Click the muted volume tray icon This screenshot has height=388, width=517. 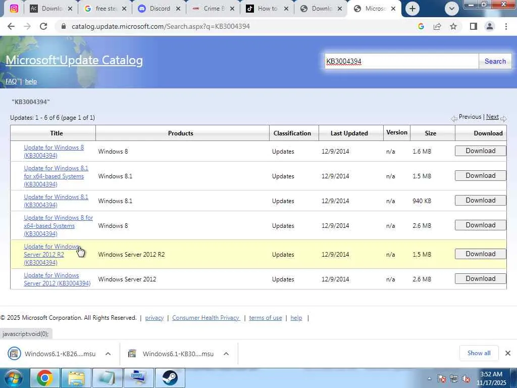[466, 379]
